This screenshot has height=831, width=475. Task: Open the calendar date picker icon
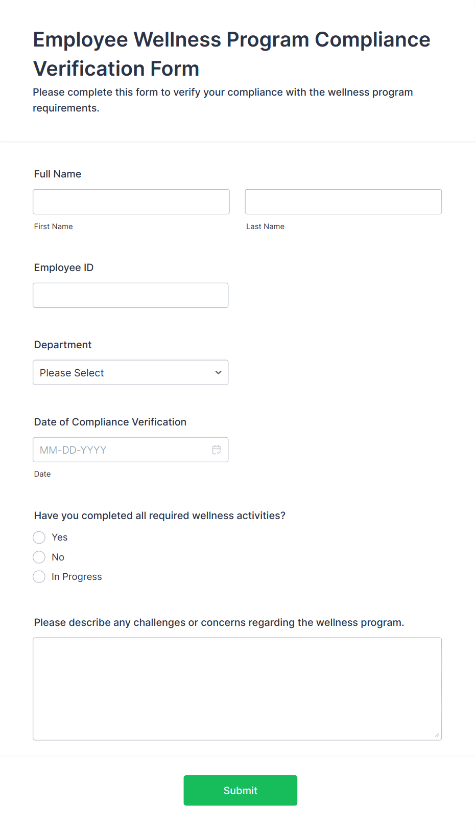pos(217,450)
